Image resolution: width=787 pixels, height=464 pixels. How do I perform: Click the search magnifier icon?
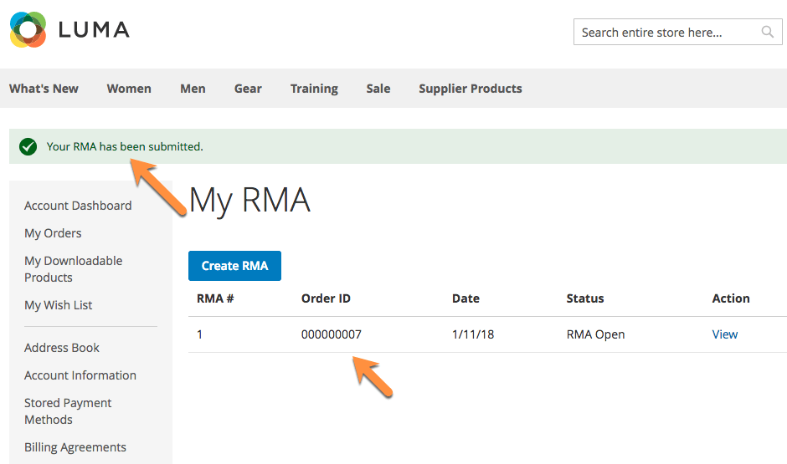click(x=767, y=33)
